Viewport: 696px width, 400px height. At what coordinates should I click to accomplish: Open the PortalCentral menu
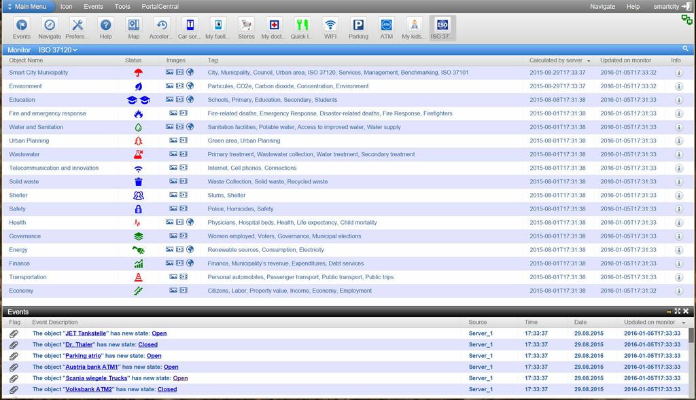tap(160, 6)
